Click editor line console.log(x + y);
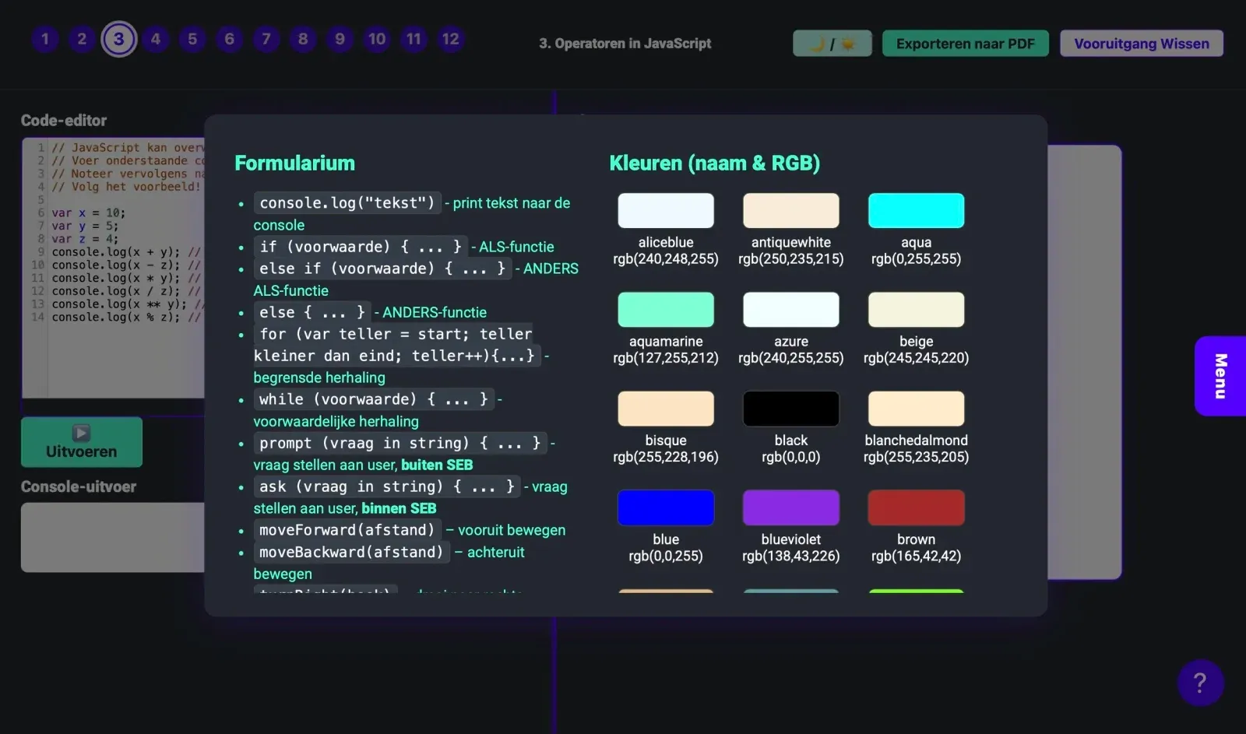This screenshot has height=734, width=1246. point(116,251)
